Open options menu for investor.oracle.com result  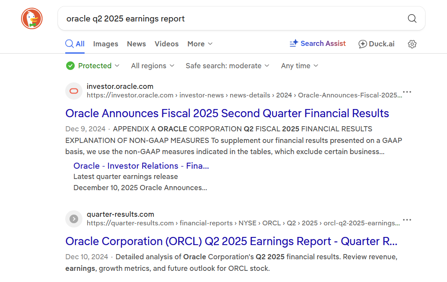pyautogui.click(x=407, y=92)
